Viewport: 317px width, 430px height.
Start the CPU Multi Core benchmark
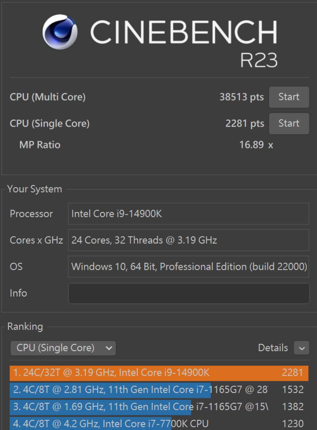point(289,97)
